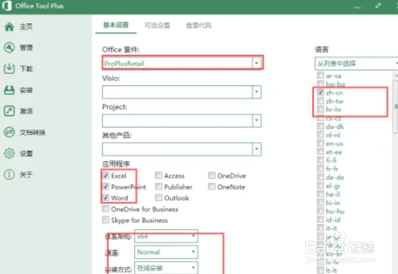The height and width of the screenshot is (274, 398).
Task: Switch to the 查看代码 tab
Action: [199, 25]
